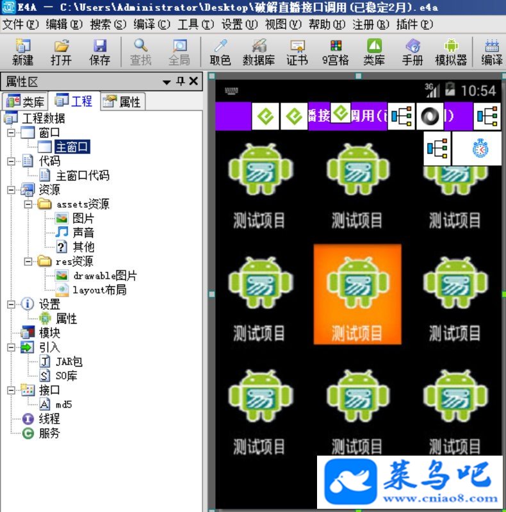
Task: Select the 取色 color picker tool
Action: pyautogui.click(x=220, y=52)
